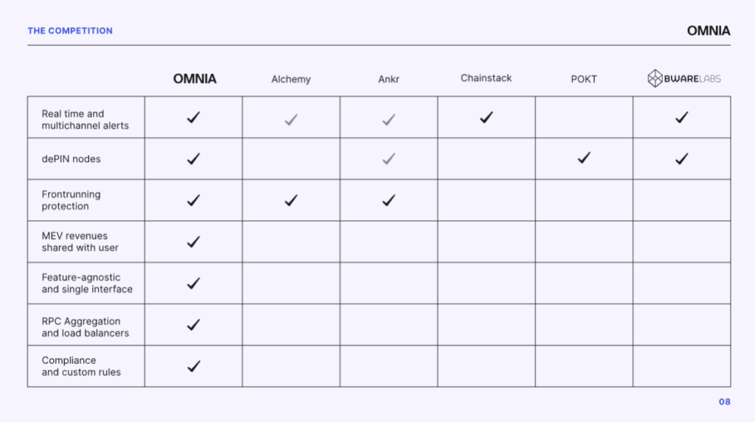The width and height of the screenshot is (755, 422).
Task: Click the Alchemy column header
Action: point(290,80)
